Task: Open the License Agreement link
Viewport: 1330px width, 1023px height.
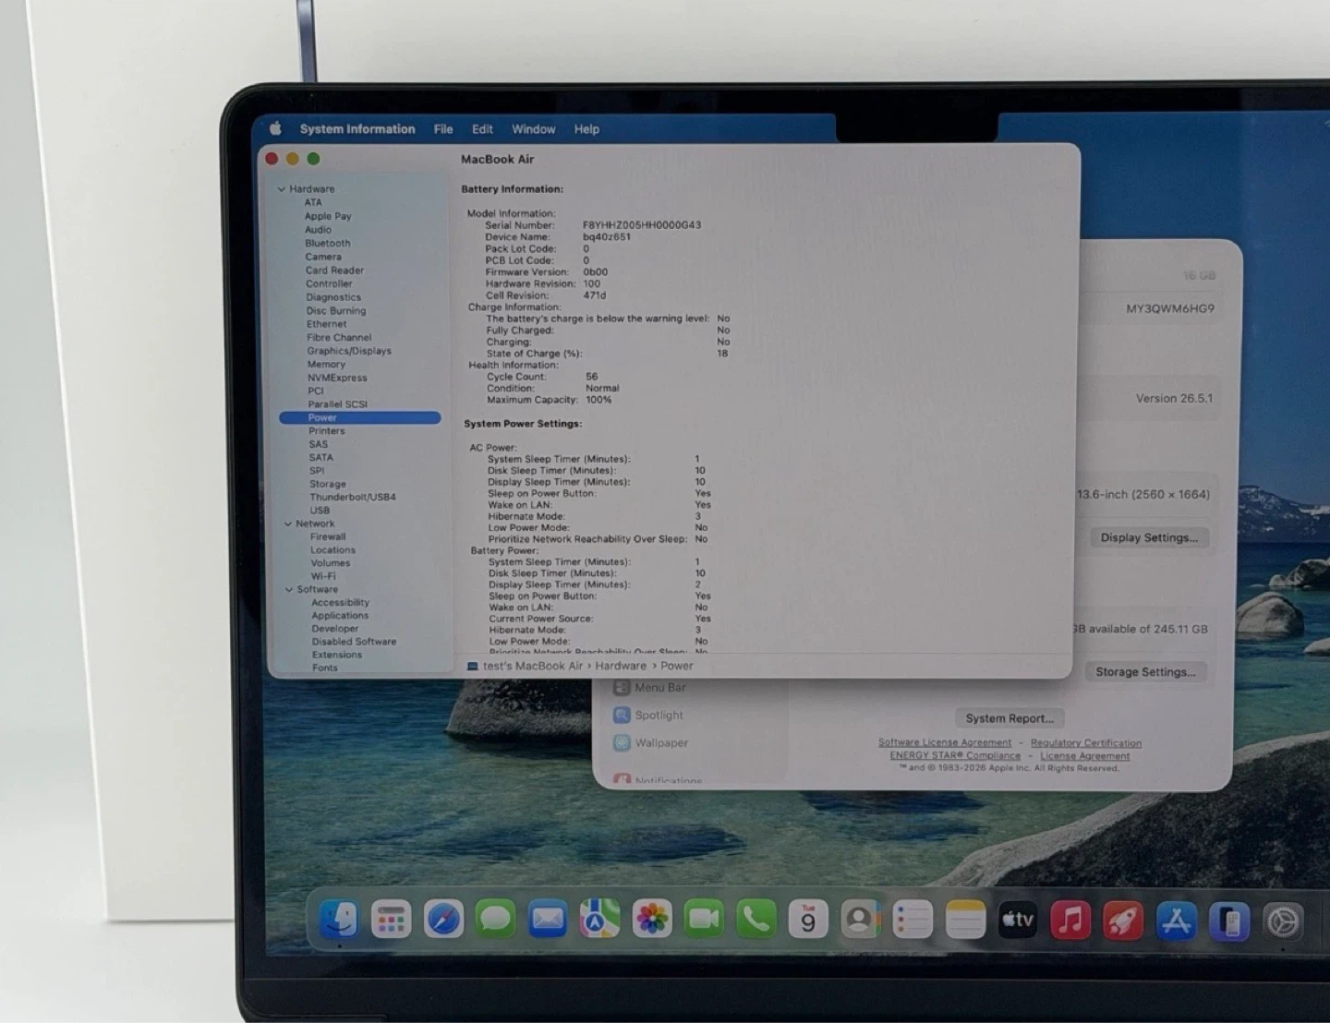Action: (x=1085, y=756)
